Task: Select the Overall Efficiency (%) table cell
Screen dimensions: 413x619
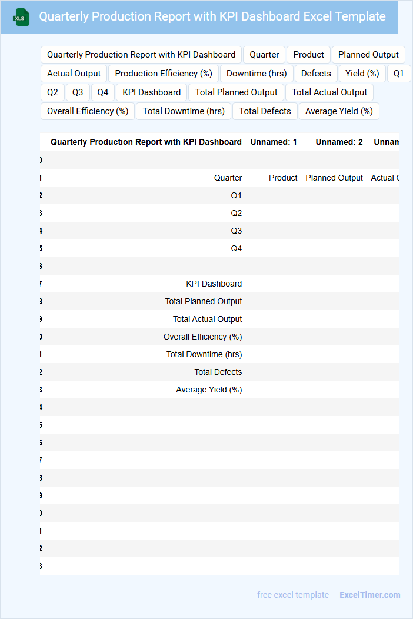Action: [202, 337]
